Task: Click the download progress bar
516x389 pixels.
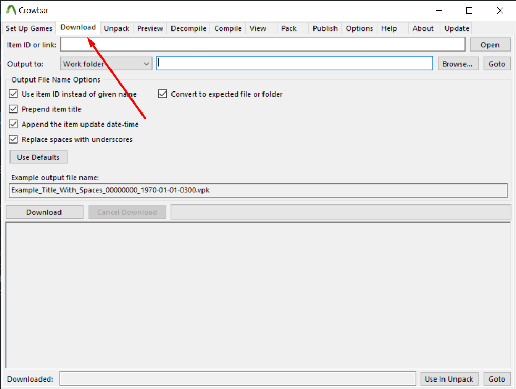Action: coord(341,212)
